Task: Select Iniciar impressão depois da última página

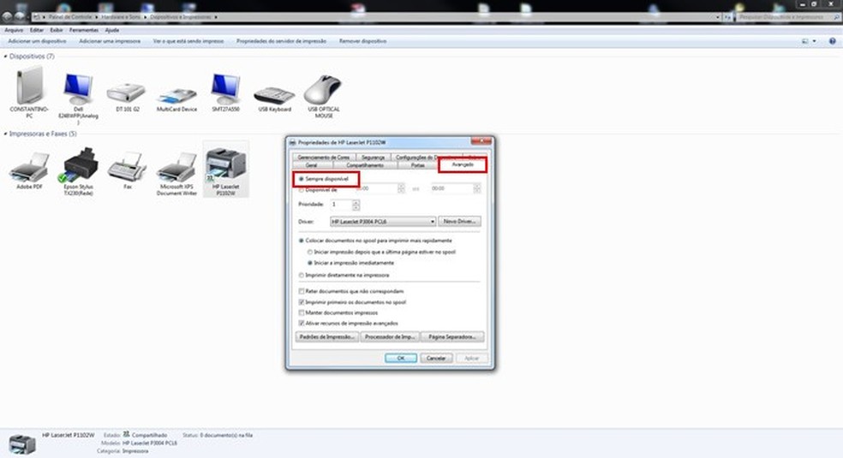Action: coord(309,252)
